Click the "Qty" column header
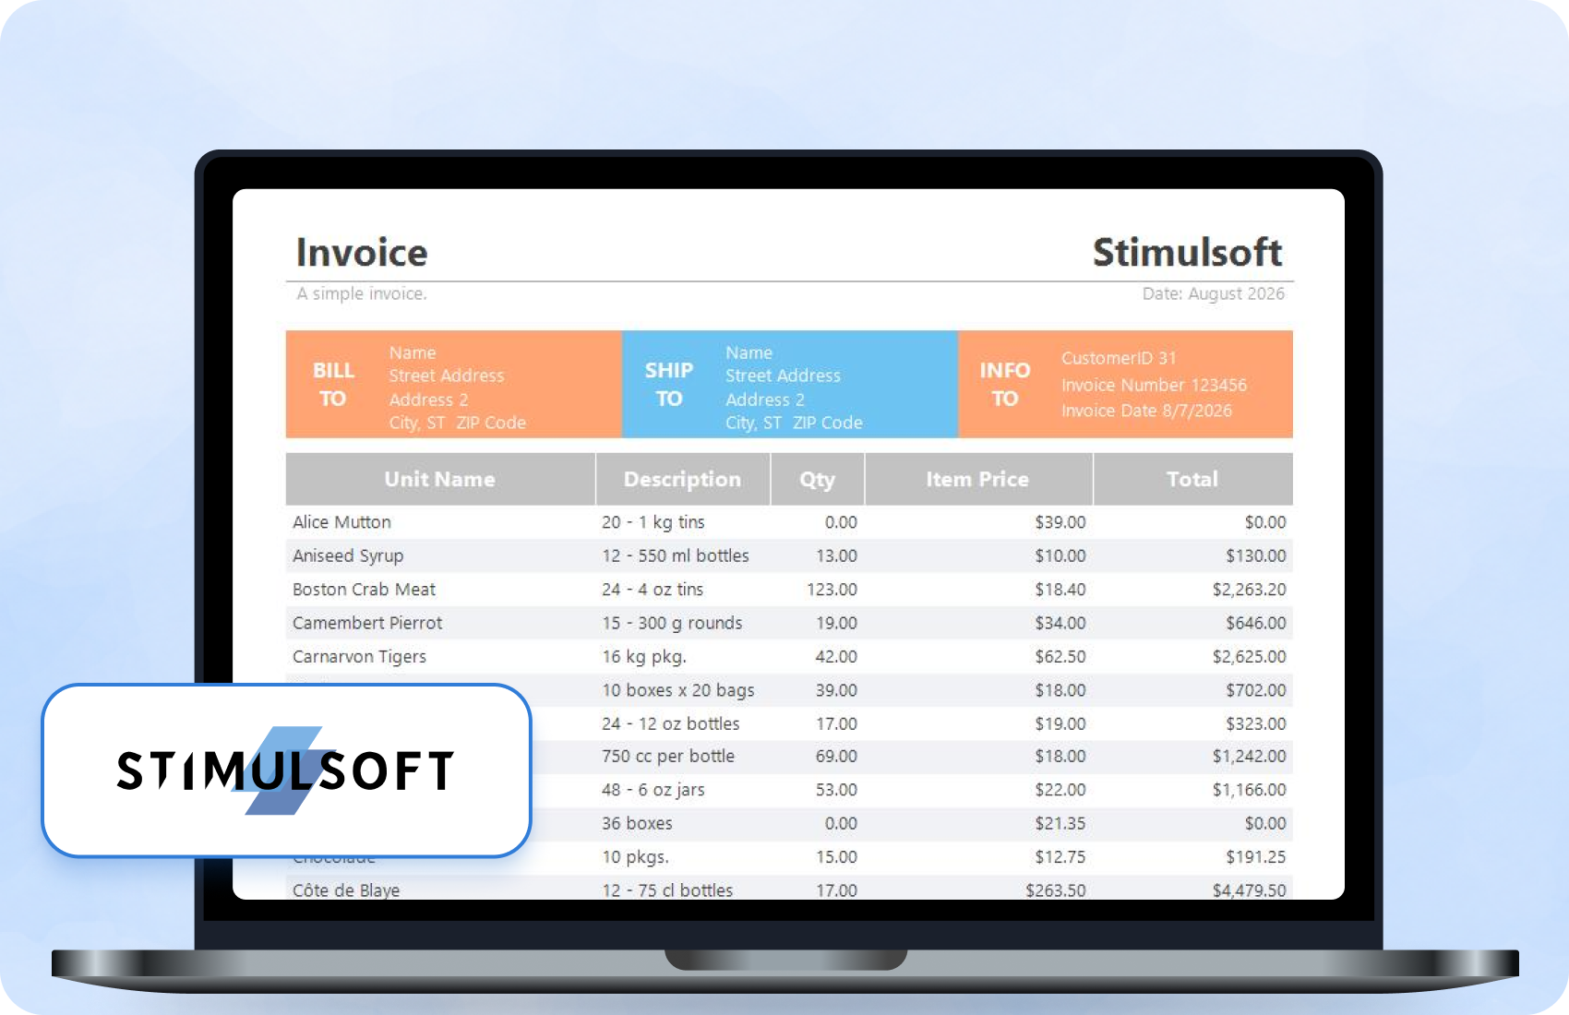 click(818, 479)
